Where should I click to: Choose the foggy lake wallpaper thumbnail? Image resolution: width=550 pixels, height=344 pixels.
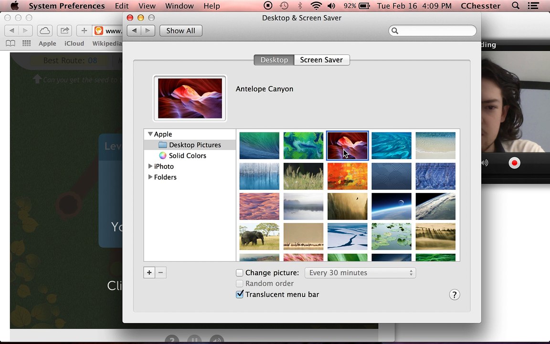pyautogui.click(x=304, y=206)
